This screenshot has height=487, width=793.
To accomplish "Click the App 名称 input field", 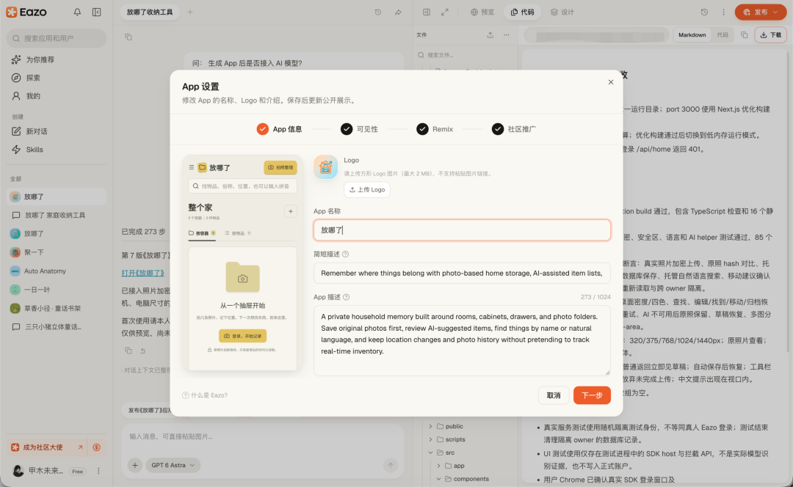I will 462,230.
